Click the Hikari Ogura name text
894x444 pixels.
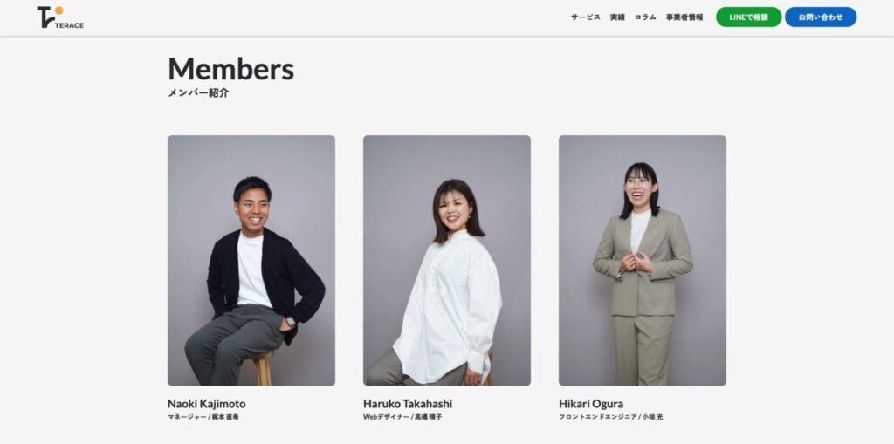(591, 404)
